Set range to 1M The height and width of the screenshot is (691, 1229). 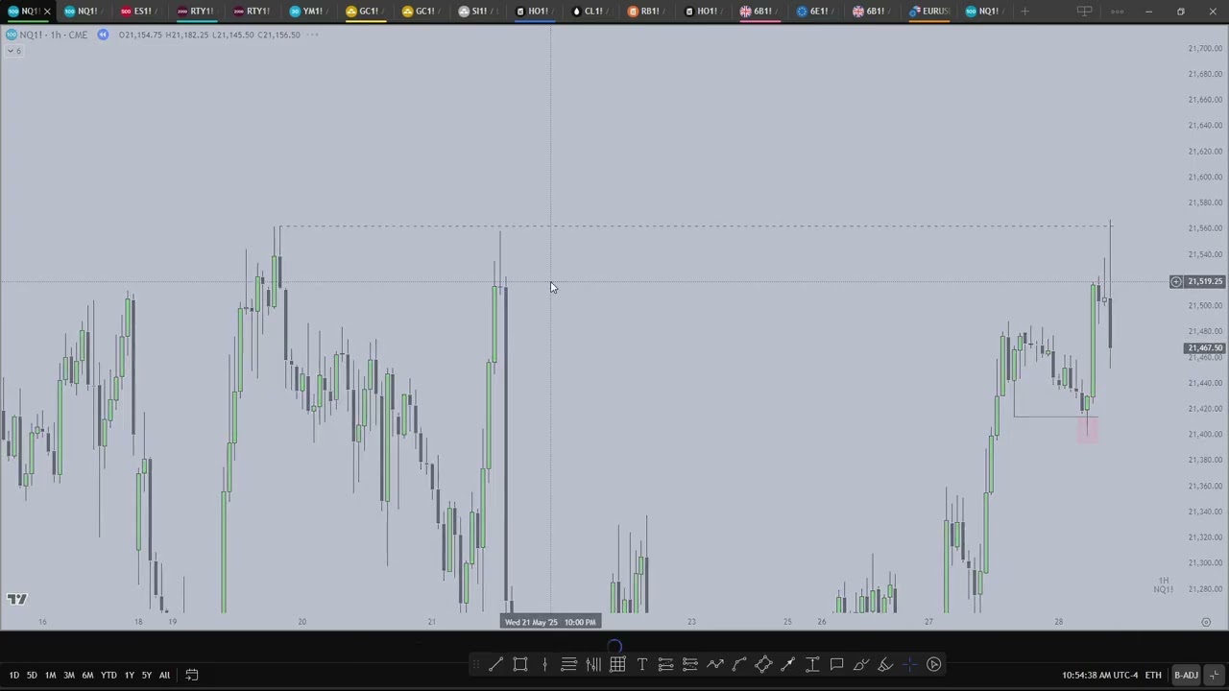point(50,675)
